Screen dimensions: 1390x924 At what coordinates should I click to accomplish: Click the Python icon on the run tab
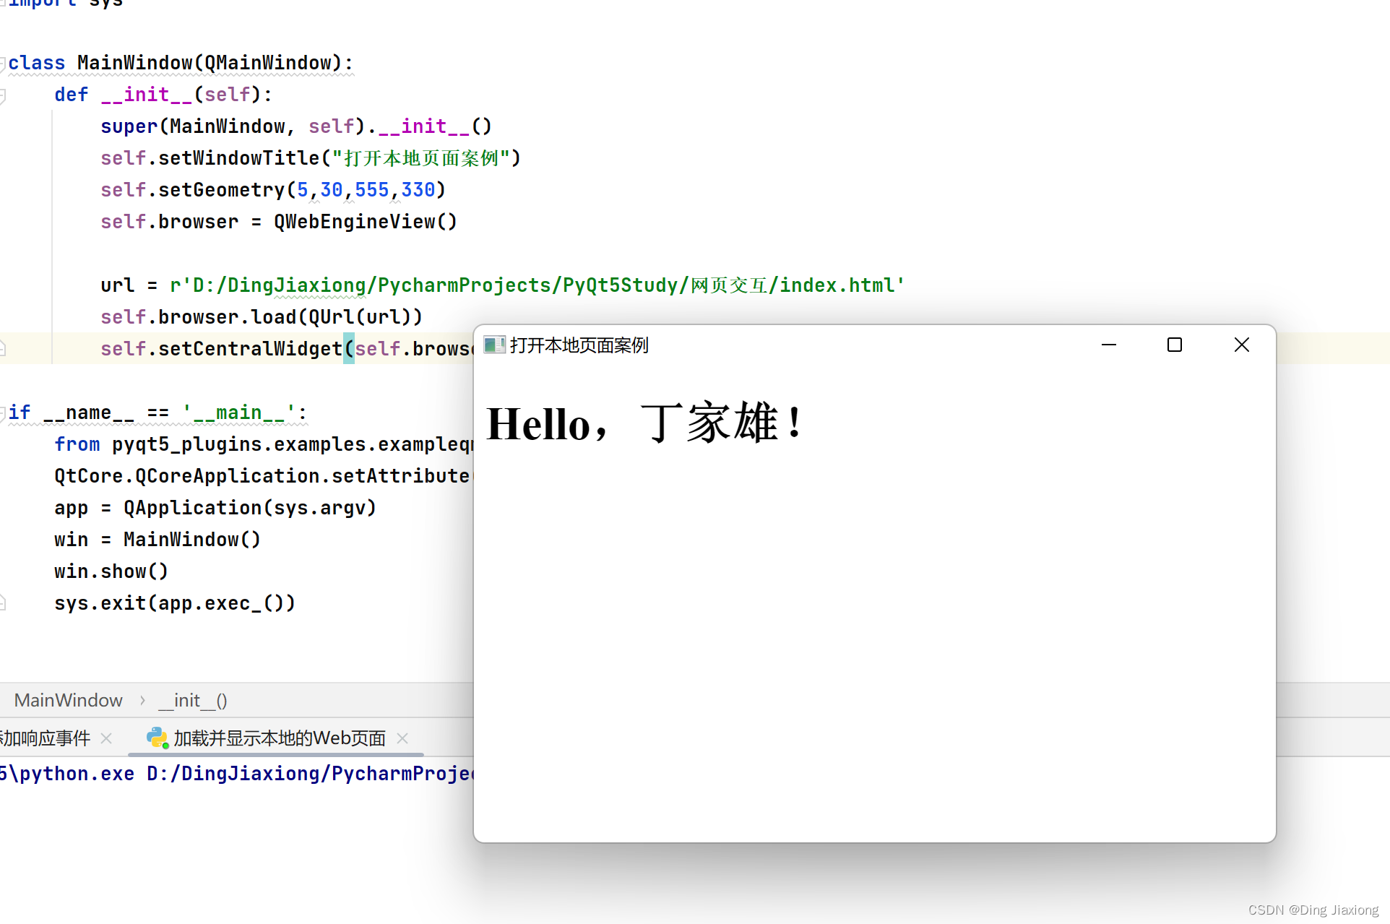pyautogui.click(x=157, y=738)
